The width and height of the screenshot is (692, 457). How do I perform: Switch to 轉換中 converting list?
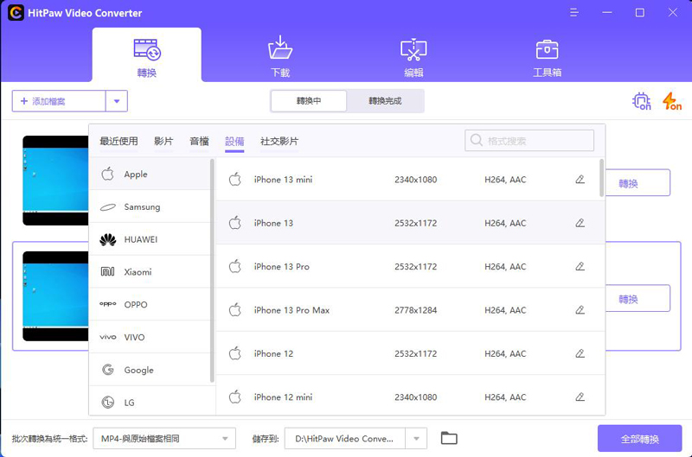[309, 101]
